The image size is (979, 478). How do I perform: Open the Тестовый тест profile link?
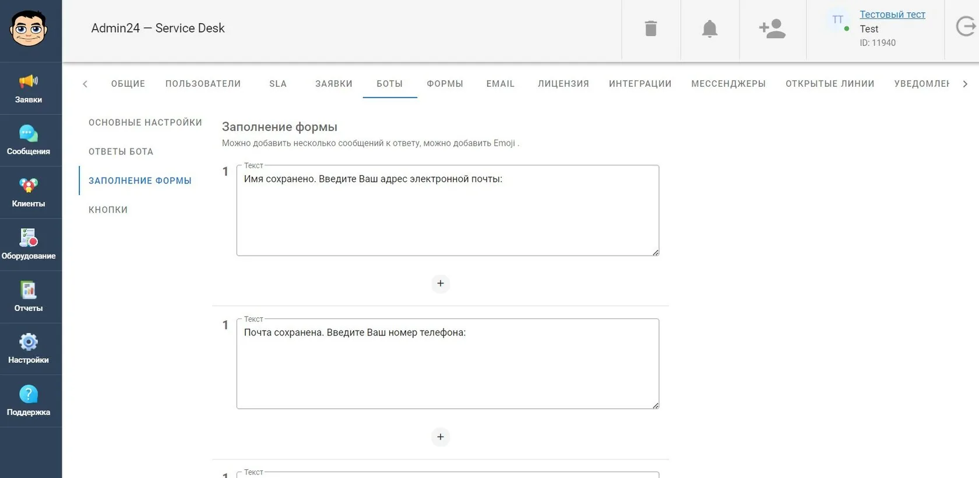pyautogui.click(x=892, y=15)
